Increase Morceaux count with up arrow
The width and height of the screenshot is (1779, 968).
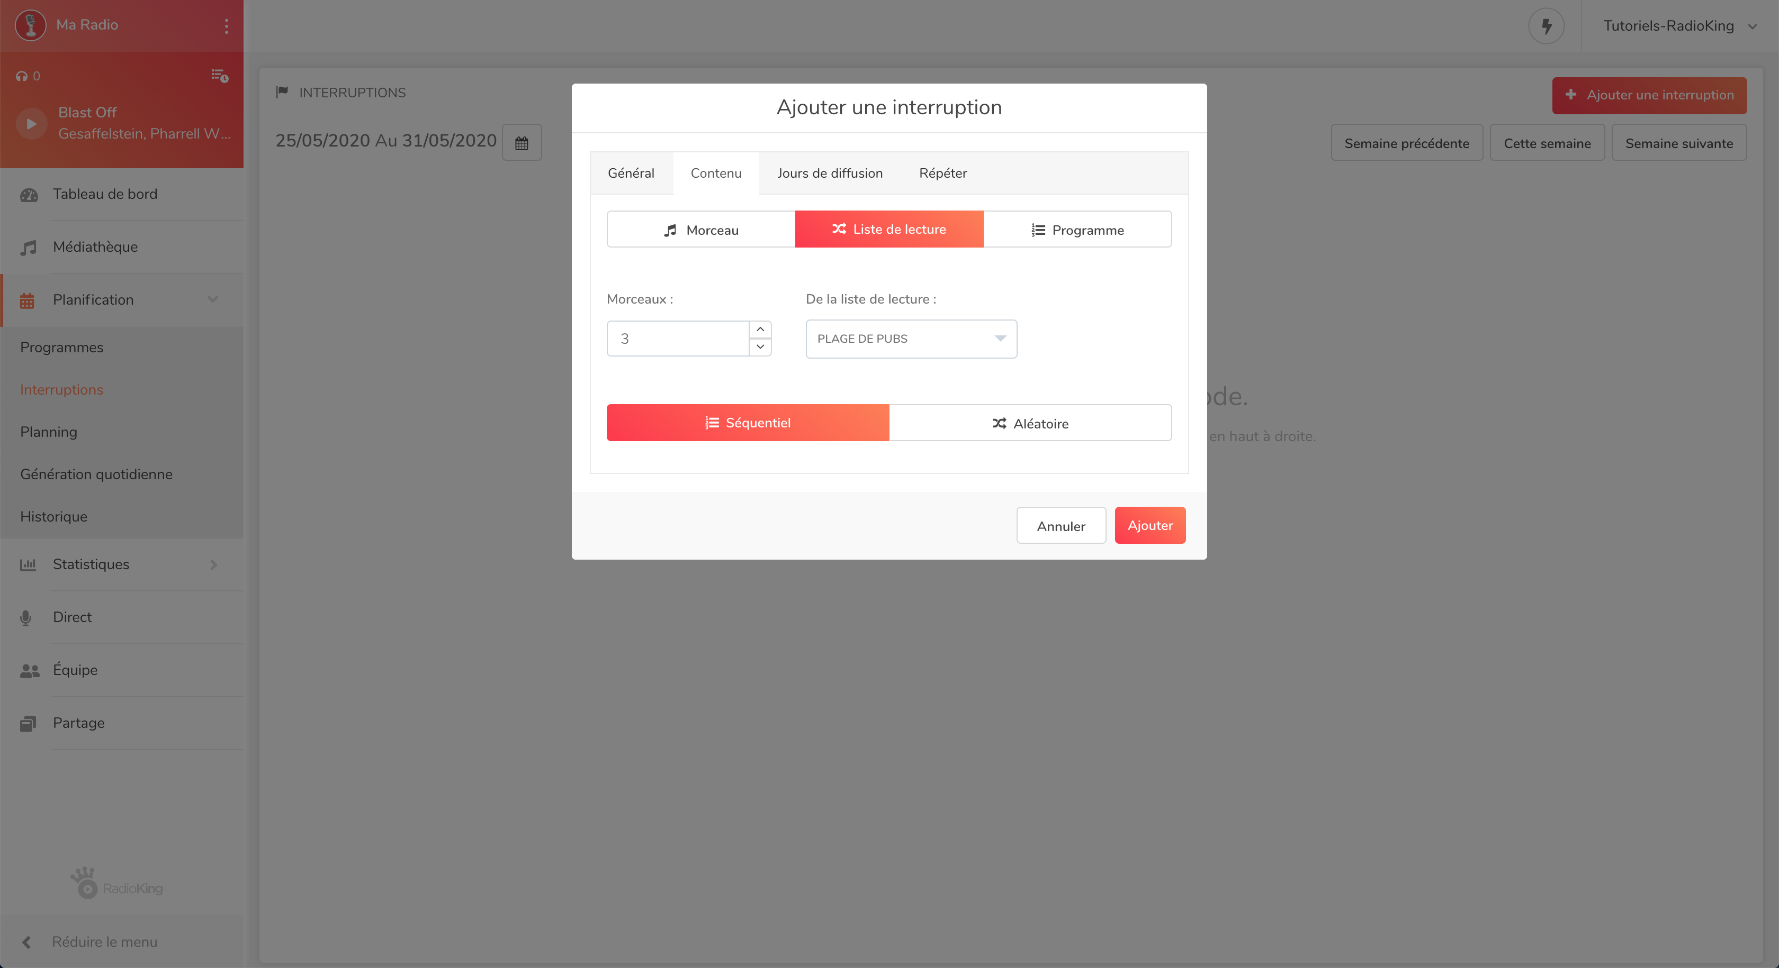click(760, 330)
